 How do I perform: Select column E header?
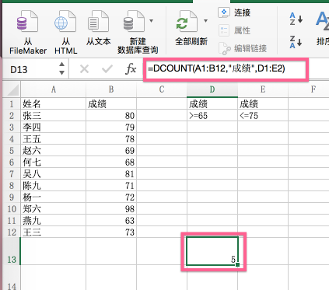point(263,89)
